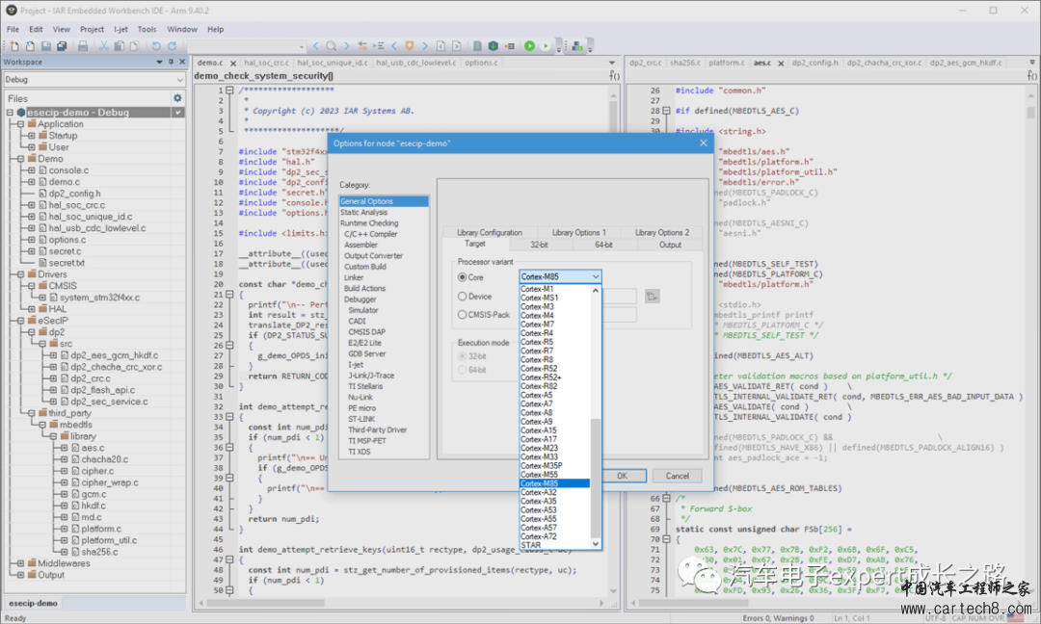Open the Replace tool icon
Screen dimensions: 1041x624
click(362, 46)
